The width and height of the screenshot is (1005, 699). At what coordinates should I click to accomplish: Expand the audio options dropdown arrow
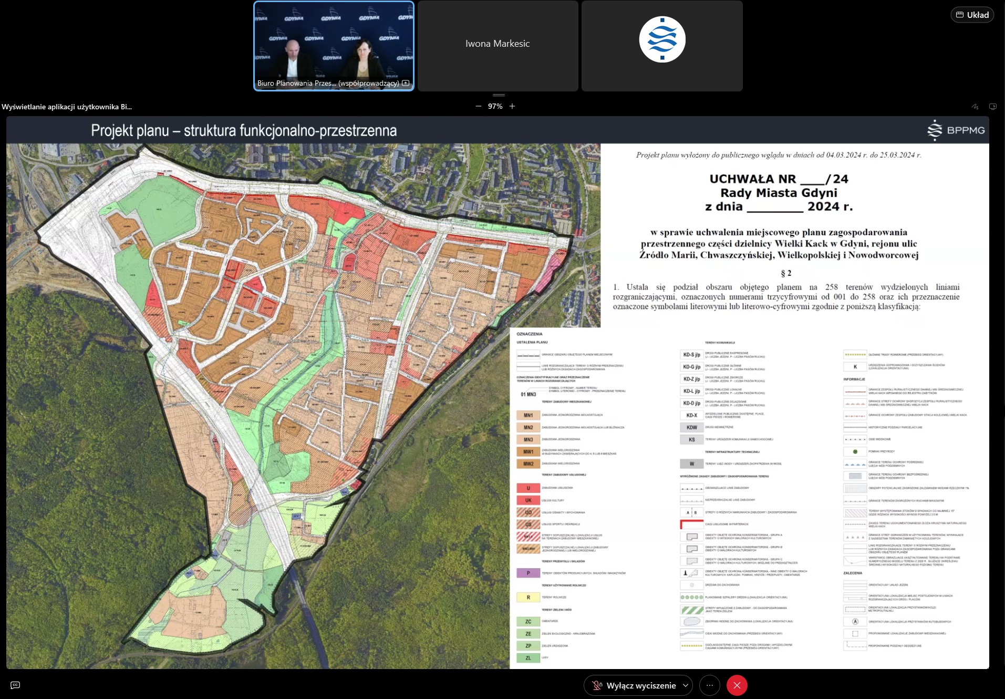[x=685, y=685]
